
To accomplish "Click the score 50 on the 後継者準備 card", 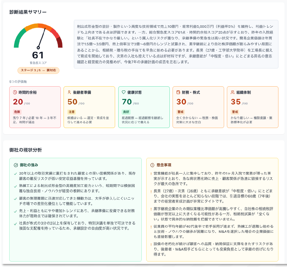I will click(x=72, y=102).
